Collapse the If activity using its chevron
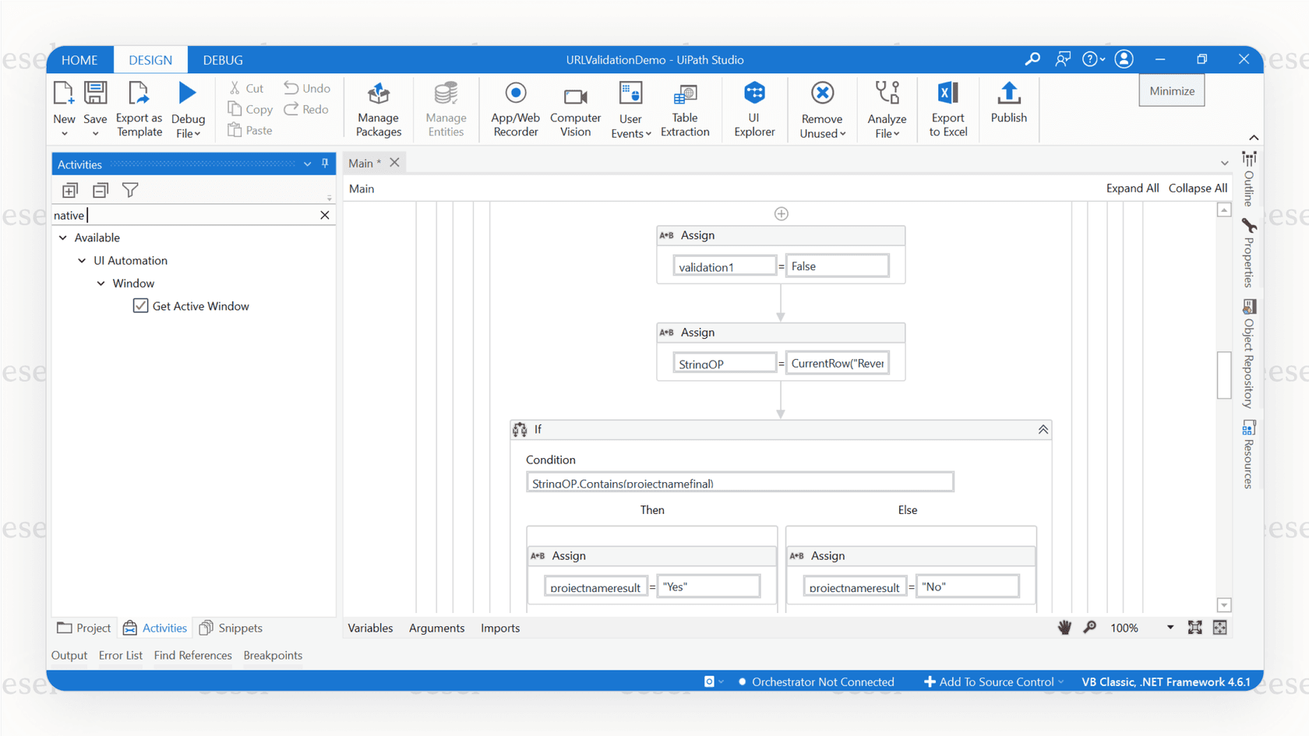This screenshot has width=1309, height=736. pos(1043,429)
